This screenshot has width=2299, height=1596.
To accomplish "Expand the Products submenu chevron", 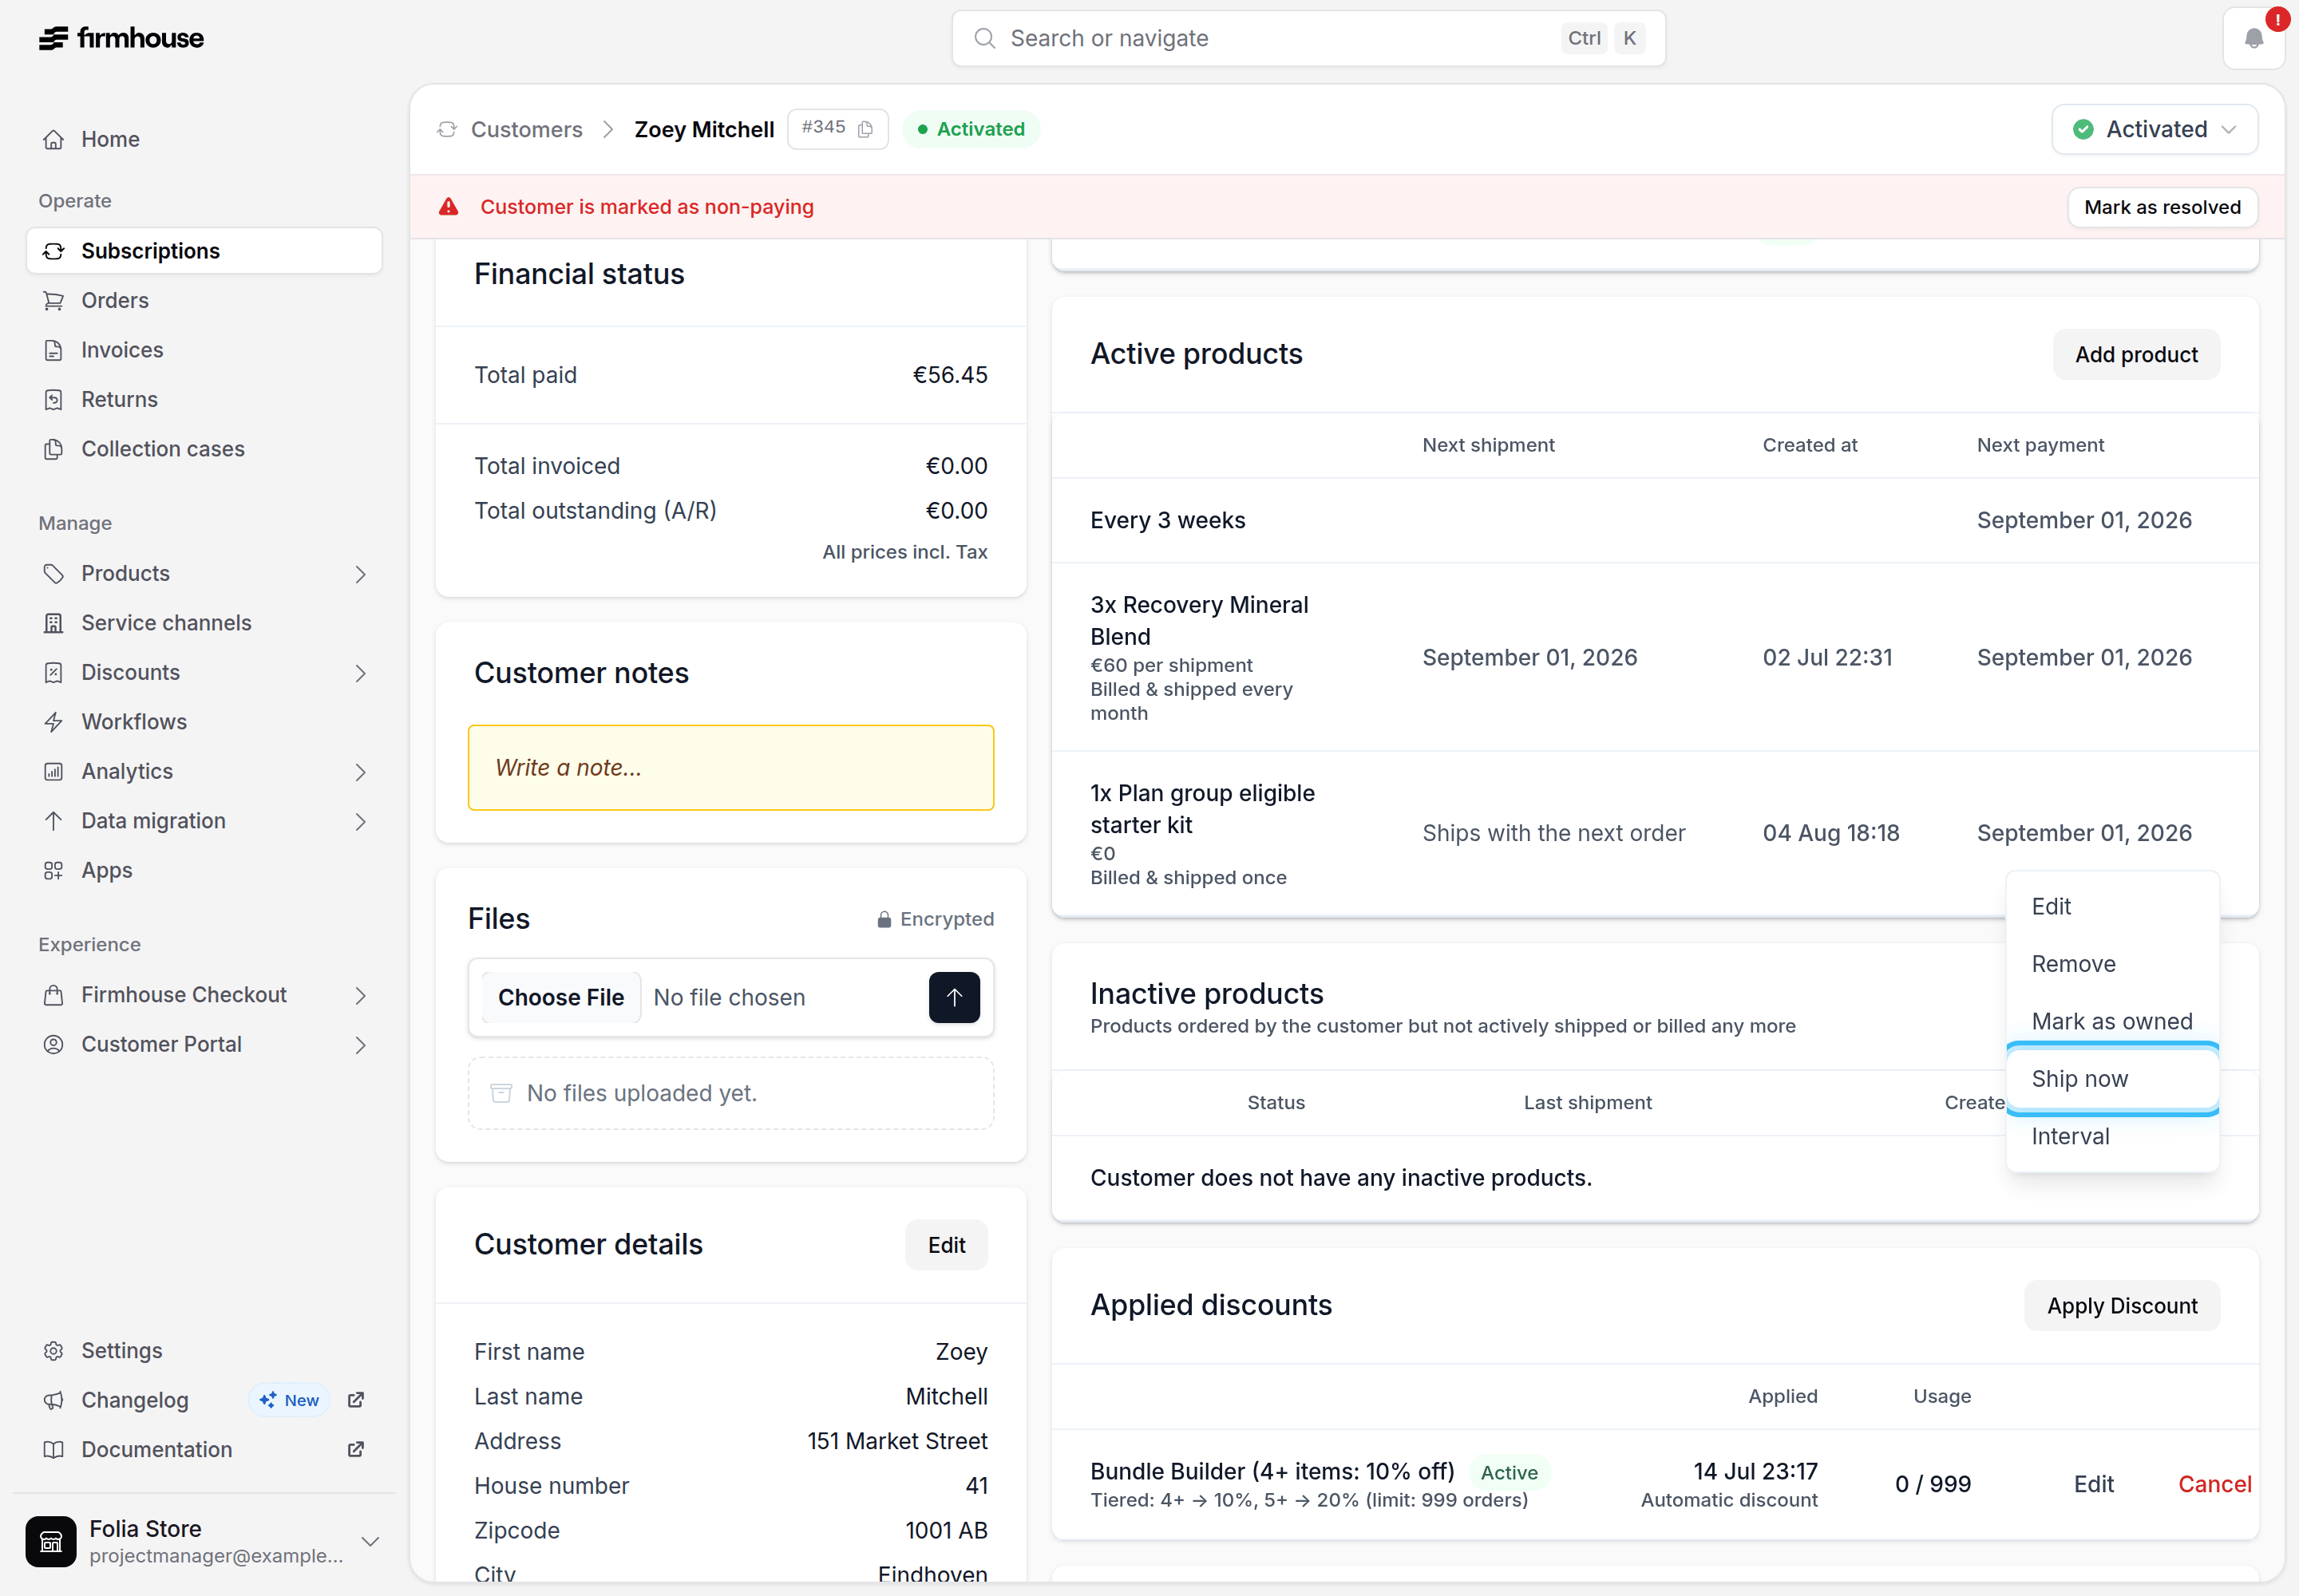I will [x=361, y=574].
